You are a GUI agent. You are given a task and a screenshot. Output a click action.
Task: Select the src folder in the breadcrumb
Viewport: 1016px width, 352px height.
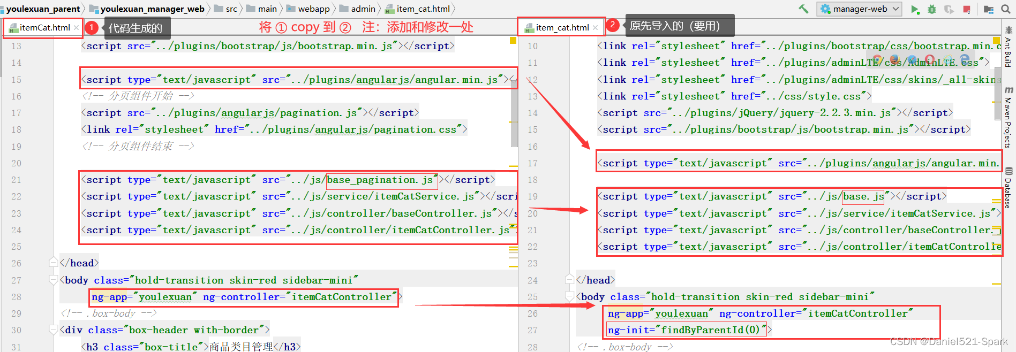226,9
